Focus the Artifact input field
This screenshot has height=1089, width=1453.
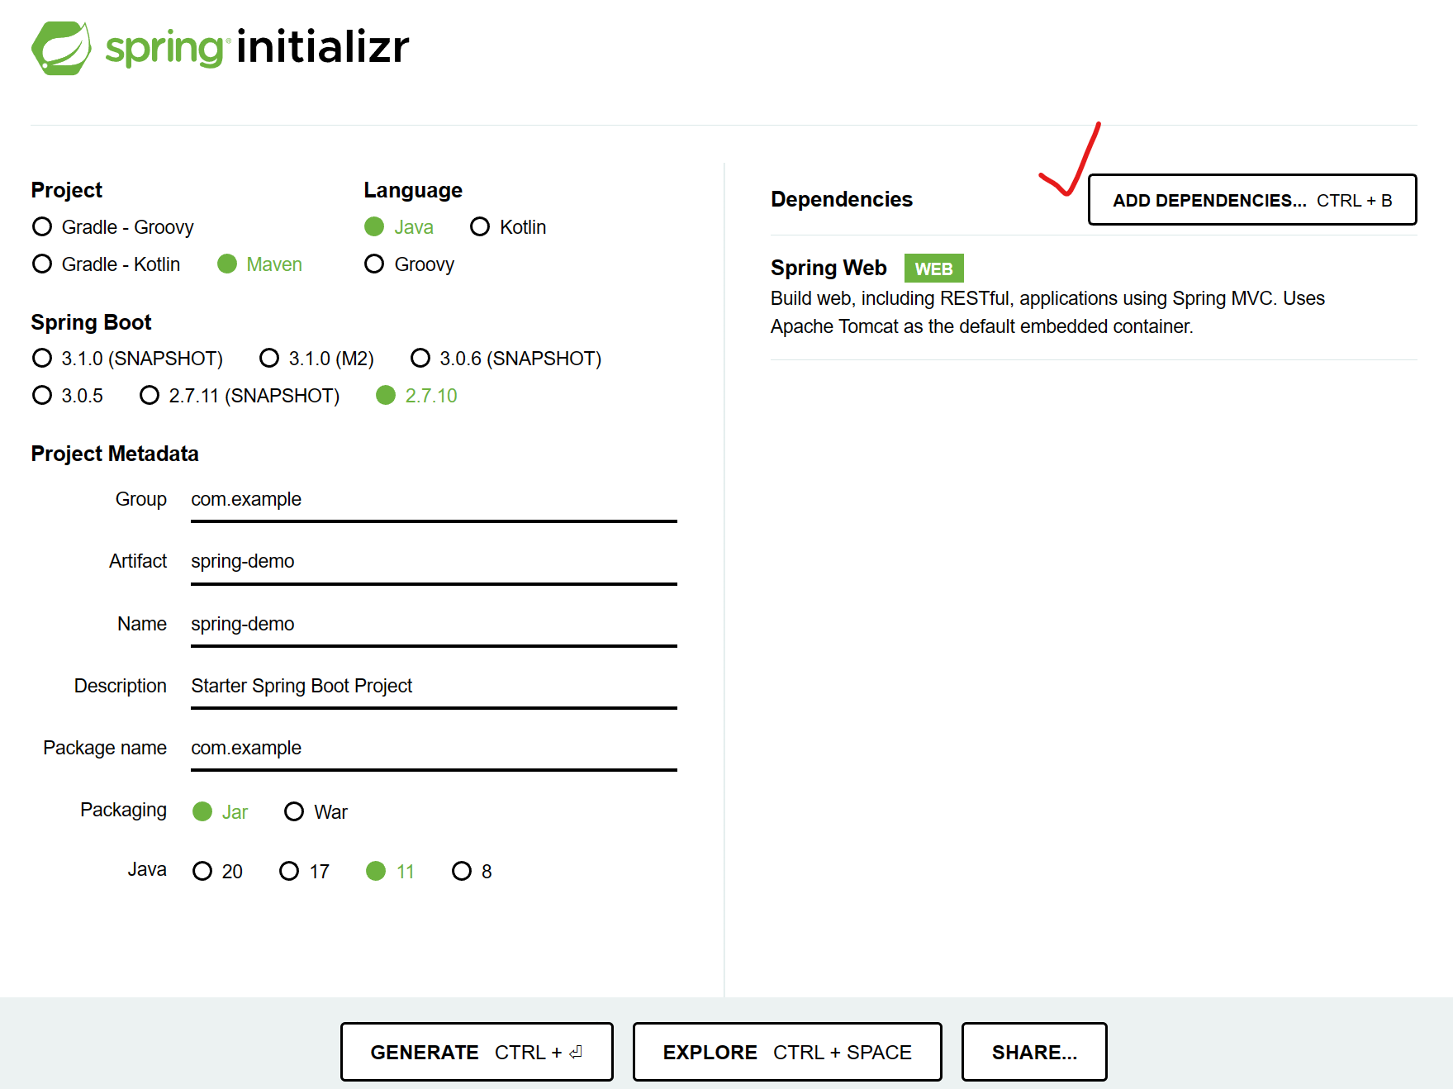coord(434,563)
